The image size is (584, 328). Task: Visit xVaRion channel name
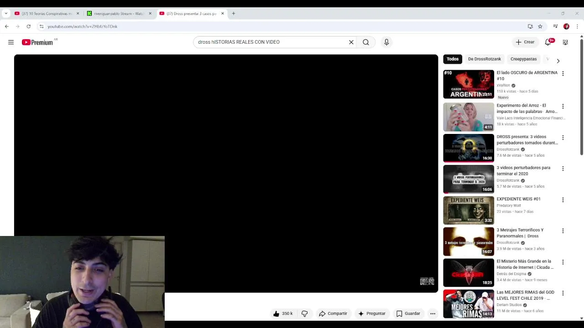tap(503, 86)
